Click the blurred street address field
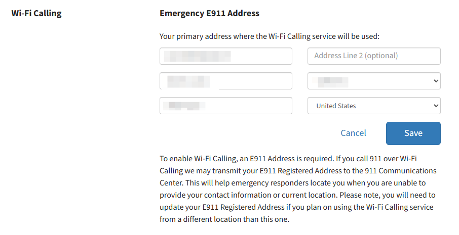This screenshot has height=235, width=459. [x=225, y=56]
